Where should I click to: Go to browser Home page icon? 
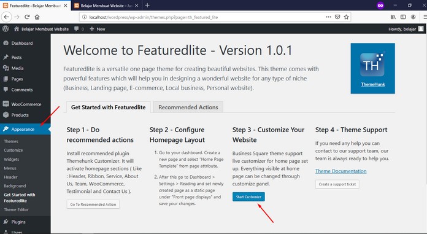pos(37,17)
